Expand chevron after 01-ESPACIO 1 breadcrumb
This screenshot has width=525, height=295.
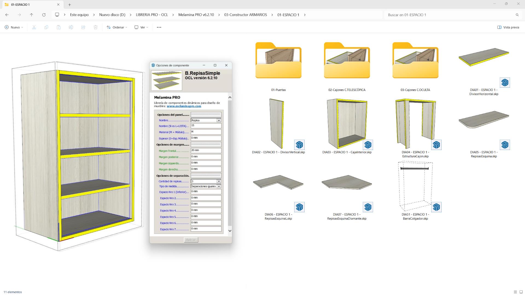(x=305, y=15)
